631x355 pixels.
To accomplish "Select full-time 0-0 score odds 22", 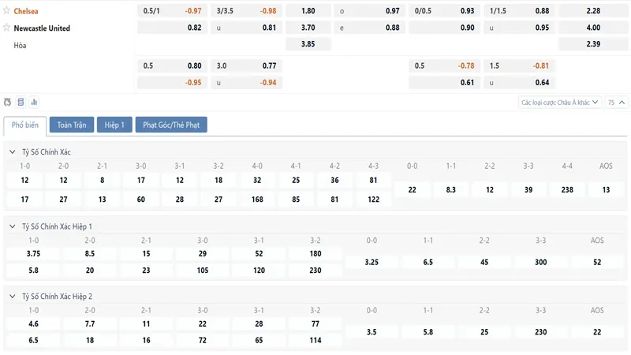I will 412,189.
